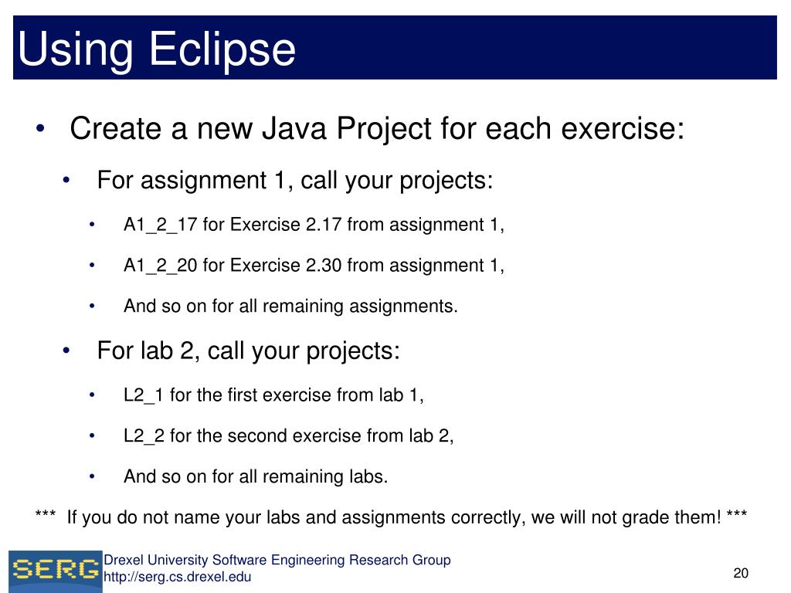Click the Using Eclipse slide title
Viewport: 791px width, 593px height.
pyautogui.click(x=156, y=49)
